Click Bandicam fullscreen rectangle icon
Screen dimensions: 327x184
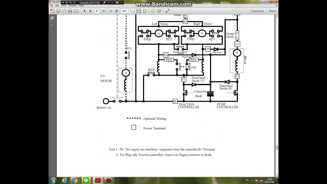74,3
